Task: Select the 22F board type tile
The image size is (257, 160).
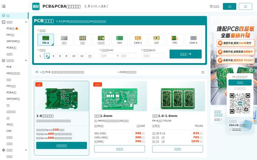Action: coord(156,40)
